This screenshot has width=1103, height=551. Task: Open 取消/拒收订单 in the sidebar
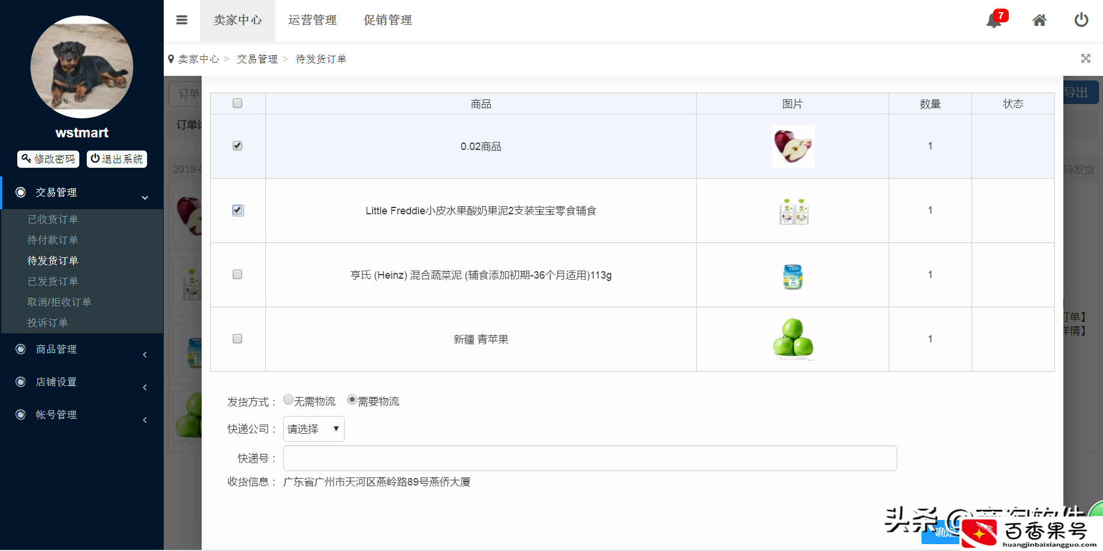(59, 302)
